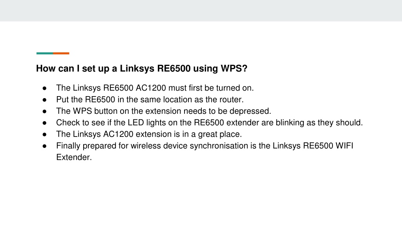Click the wrapped word 'Extender.' on last line
The width and height of the screenshot is (402, 226).
coord(74,157)
